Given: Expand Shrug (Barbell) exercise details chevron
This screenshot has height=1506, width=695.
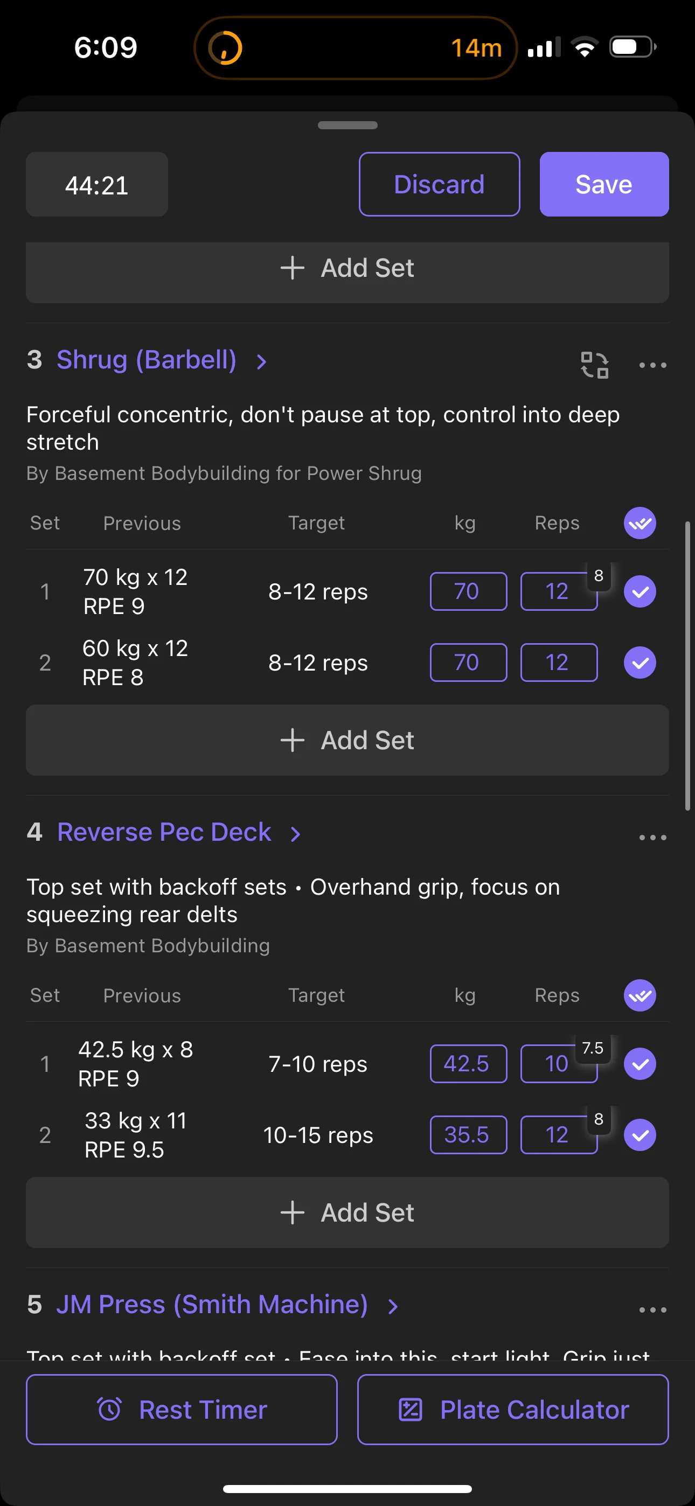Looking at the screenshot, I should [261, 362].
